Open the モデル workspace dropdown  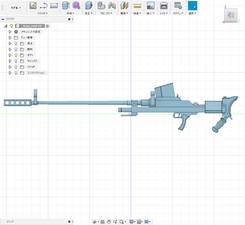(x=16, y=8)
